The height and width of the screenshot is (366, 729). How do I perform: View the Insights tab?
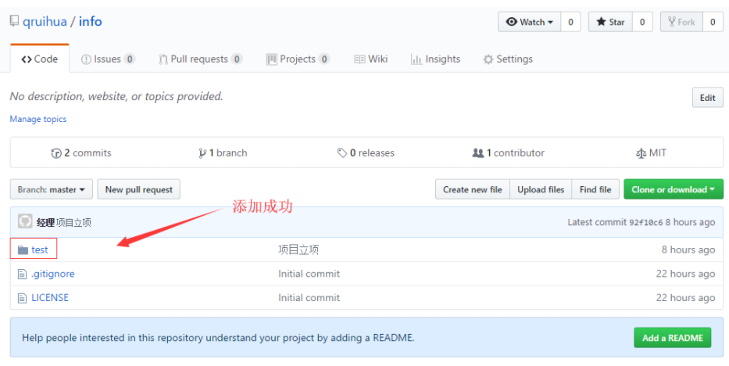pos(436,59)
